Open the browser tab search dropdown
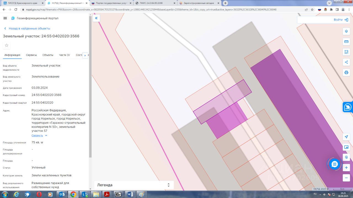353x198 pixels. coord(329,3)
